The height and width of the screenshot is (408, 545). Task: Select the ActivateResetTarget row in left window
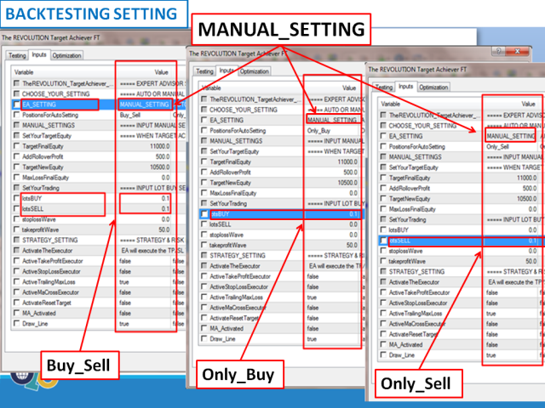coord(99,303)
